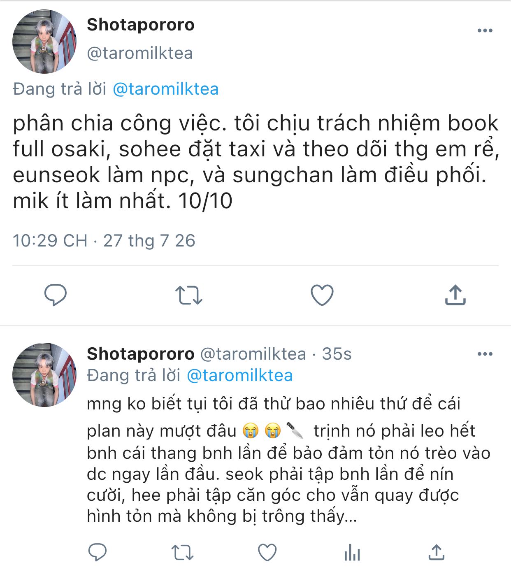Screen dimensions: 511x572
Task: Reply to the 35s tweet
Action: point(98,552)
